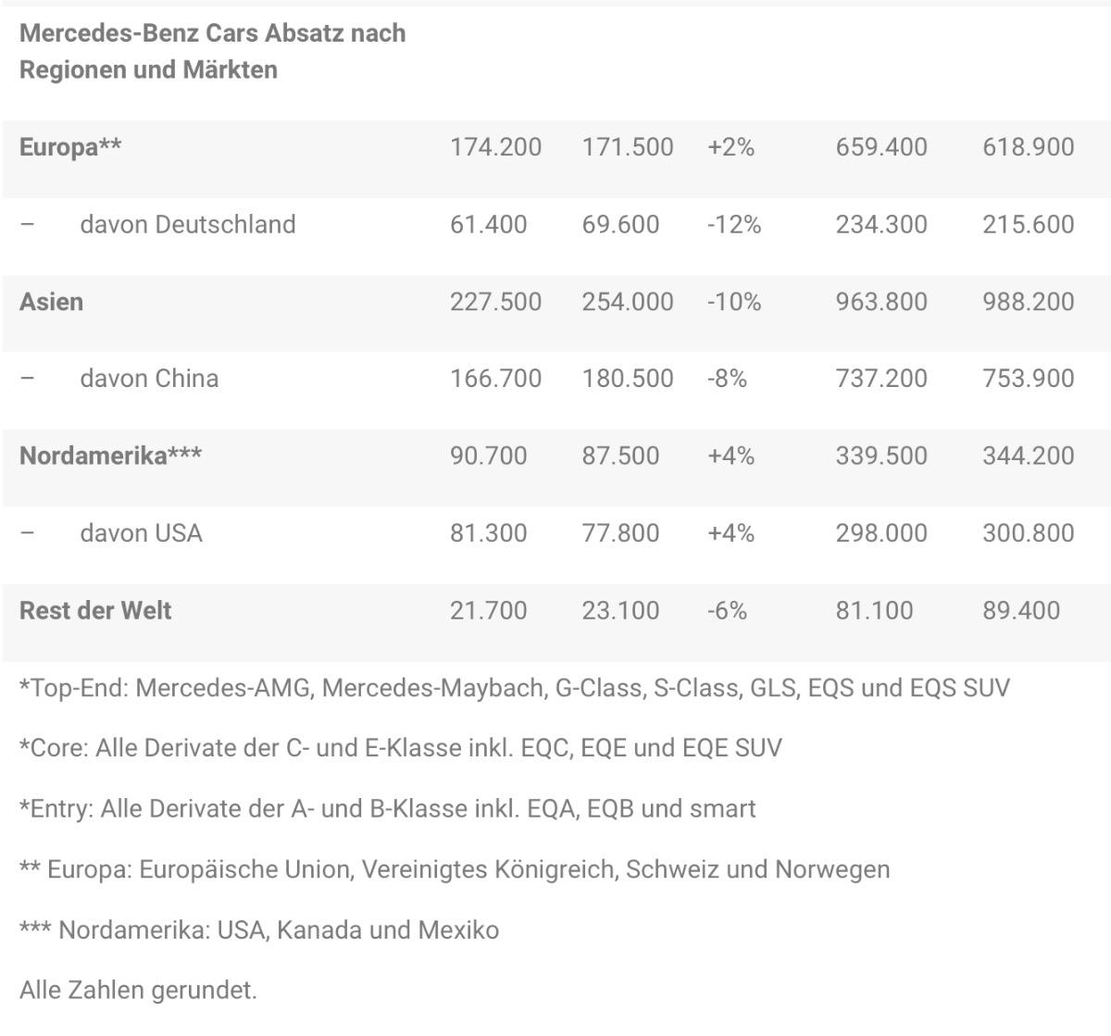Select the Rest der Welt row heading
Image resolution: width=1111 pixels, height=1036 pixels.
tap(95, 610)
